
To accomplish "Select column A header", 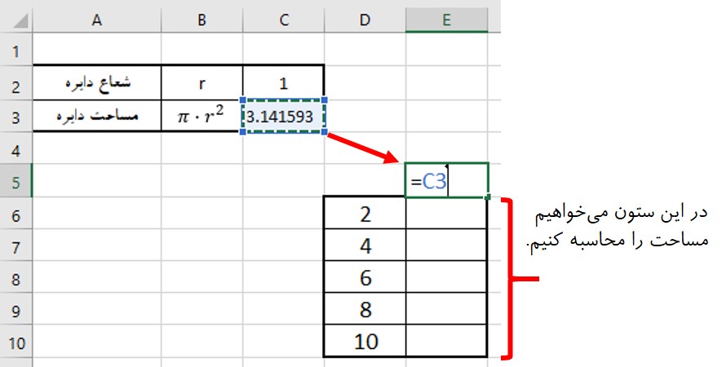I will (97, 20).
